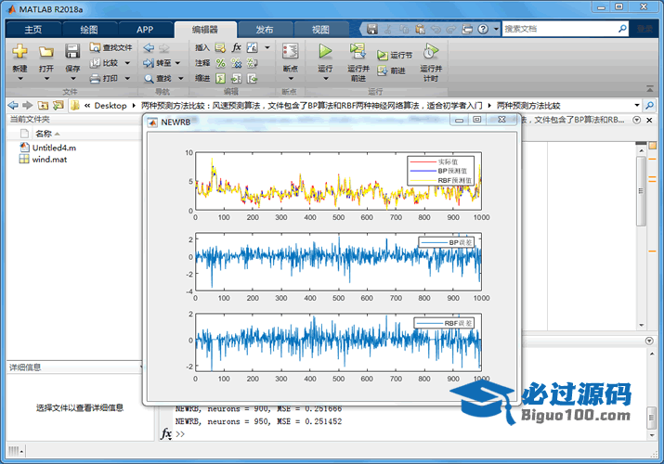The width and height of the screenshot is (664, 464).
Task: Open the Compare (比较) dropdown arrow
Action: (x=127, y=63)
